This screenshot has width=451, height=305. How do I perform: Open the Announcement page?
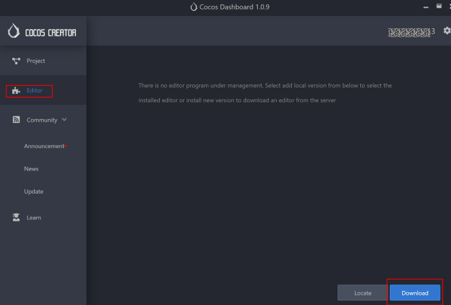pyautogui.click(x=44, y=146)
